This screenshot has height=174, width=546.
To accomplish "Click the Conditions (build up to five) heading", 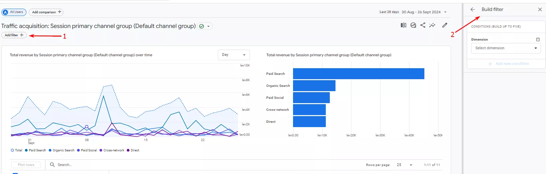I will (496, 27).
